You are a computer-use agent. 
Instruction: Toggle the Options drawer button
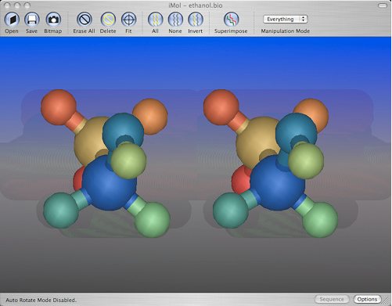point(367,299)
